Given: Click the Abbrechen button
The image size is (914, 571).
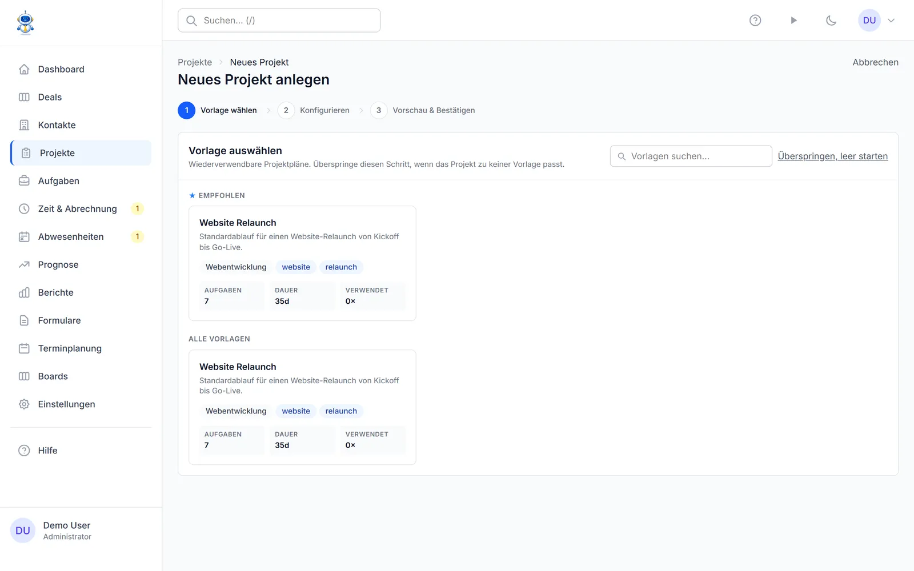Looking at the screenshot, I should pos(875,62).
